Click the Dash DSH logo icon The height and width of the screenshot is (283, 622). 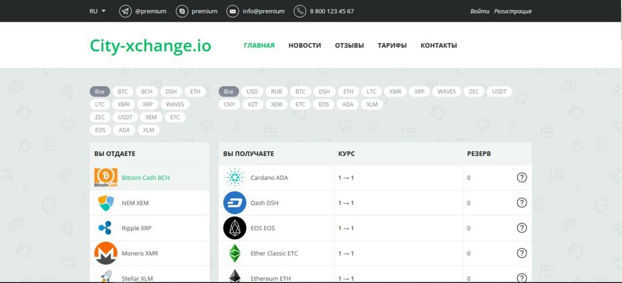click(235, 203)
